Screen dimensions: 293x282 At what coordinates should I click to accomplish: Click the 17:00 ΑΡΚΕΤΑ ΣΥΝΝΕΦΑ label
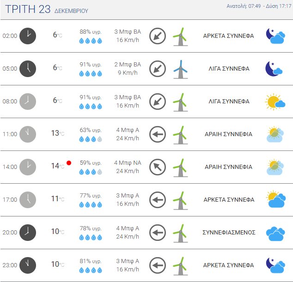coord(229,200)
